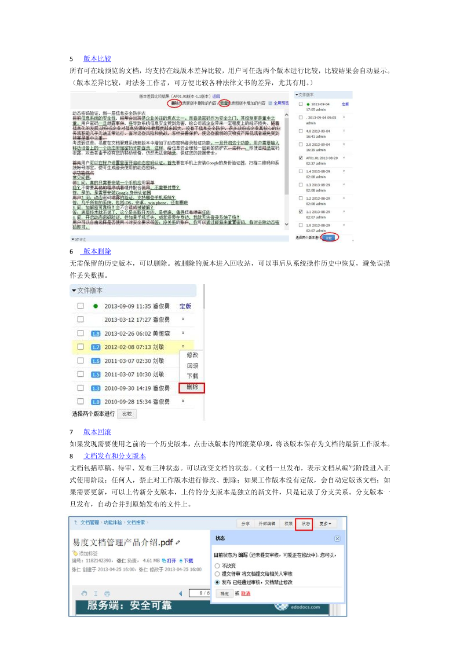Click the 1.5 version badge

pyautogui.click(x=96, y=374)
